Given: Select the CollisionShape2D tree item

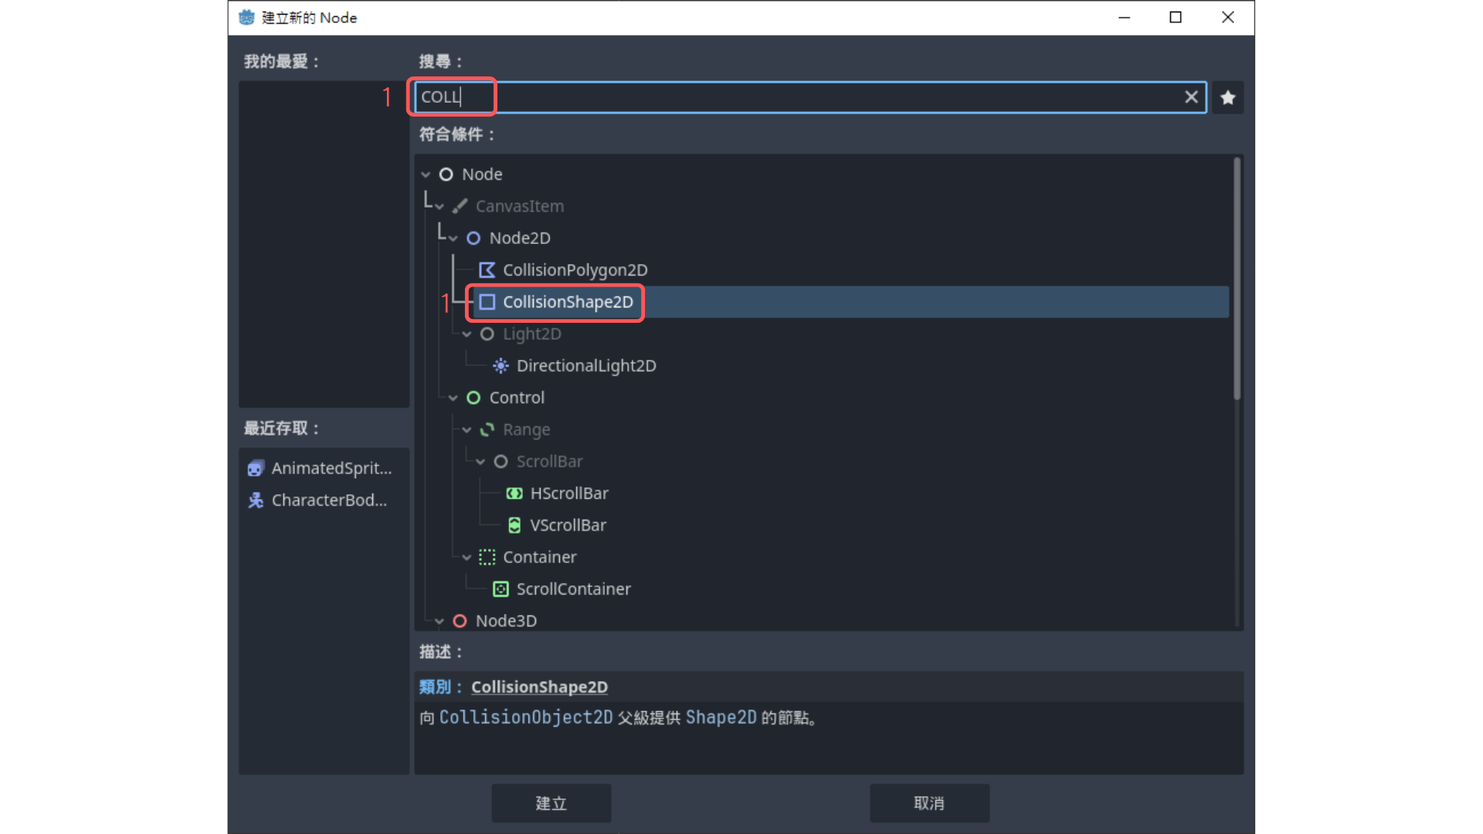Looking at the screenshot, I should click(x=568, y=302).
